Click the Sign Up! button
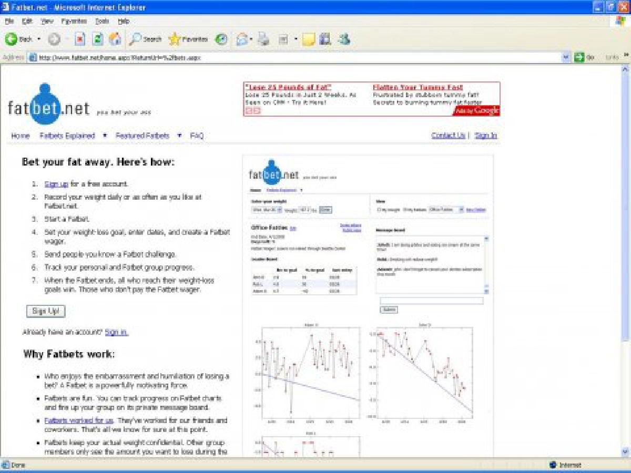Screen dimensions: 631x473 [x=46, y=311]
